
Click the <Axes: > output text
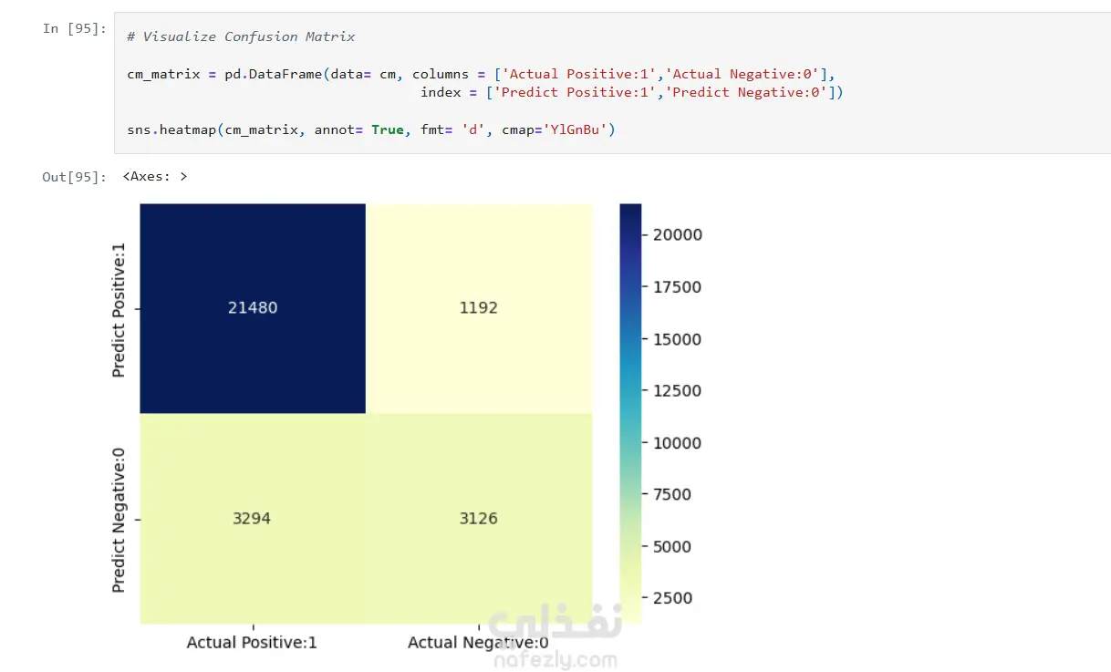coord(155,177)
